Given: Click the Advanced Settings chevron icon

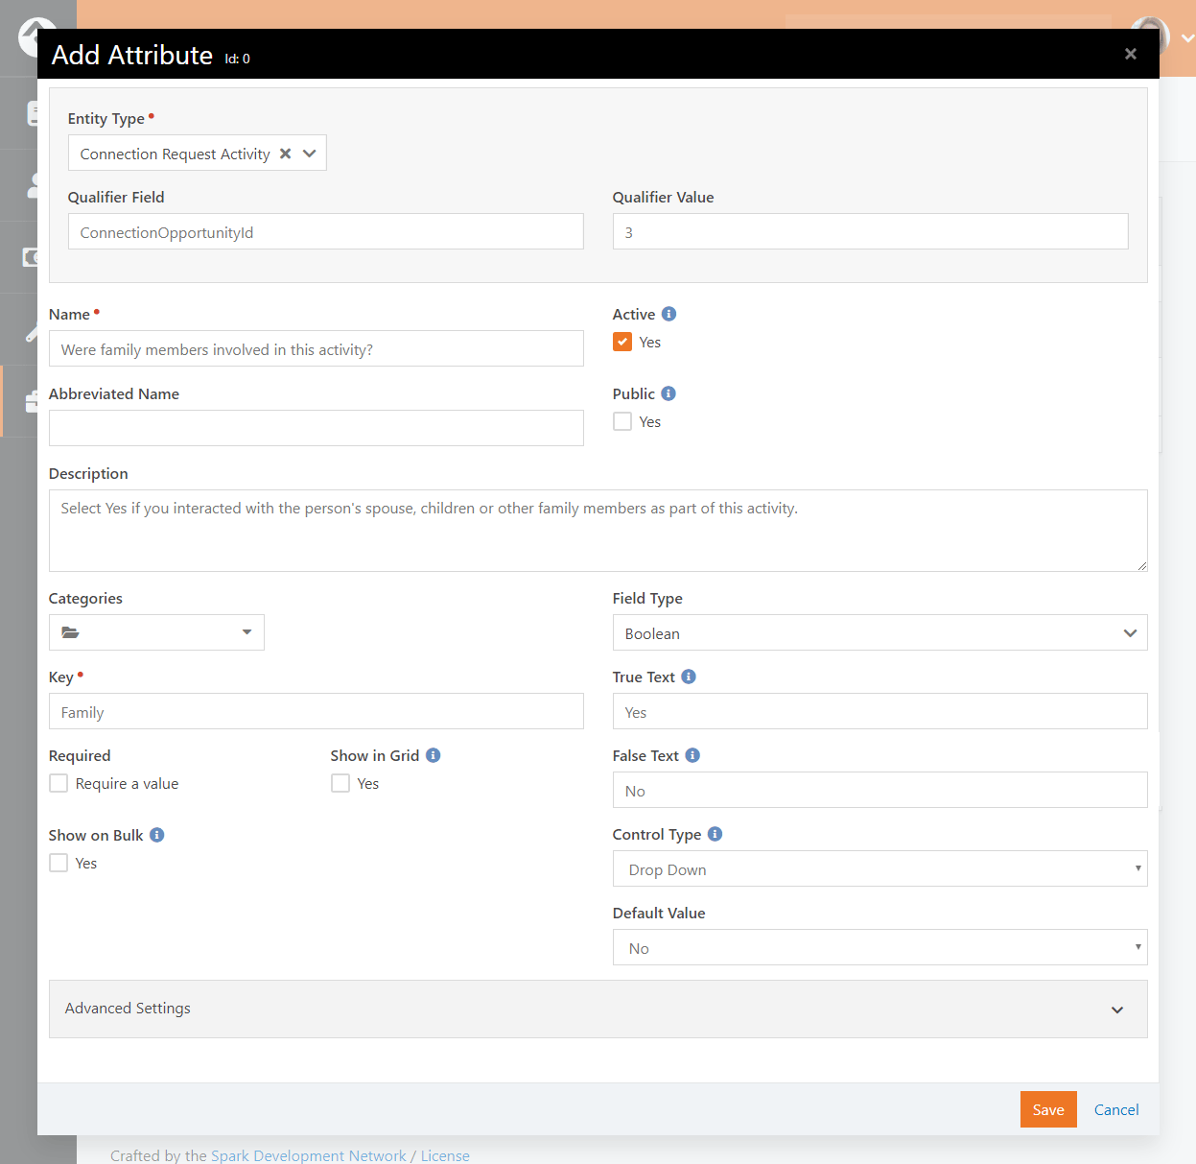Looking at the screenshot, I should pos(1117,1010).
